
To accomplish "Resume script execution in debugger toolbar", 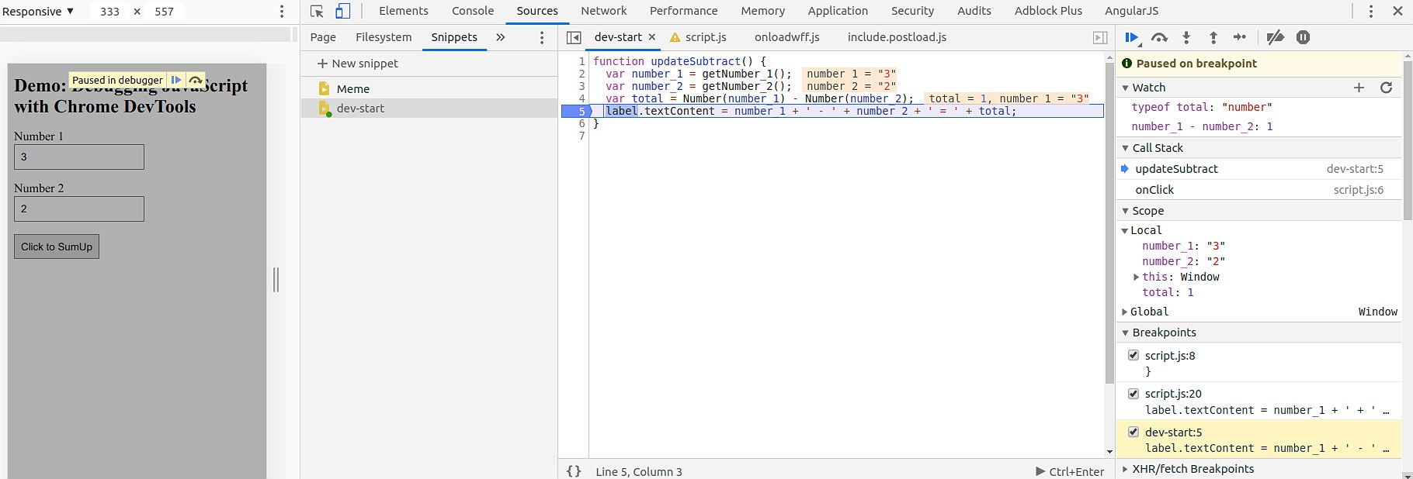I will tap(1132, 37).
